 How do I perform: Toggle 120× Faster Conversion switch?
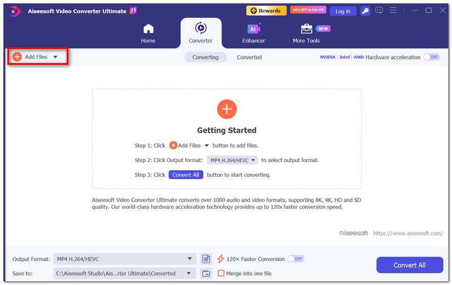coord(295,259)
